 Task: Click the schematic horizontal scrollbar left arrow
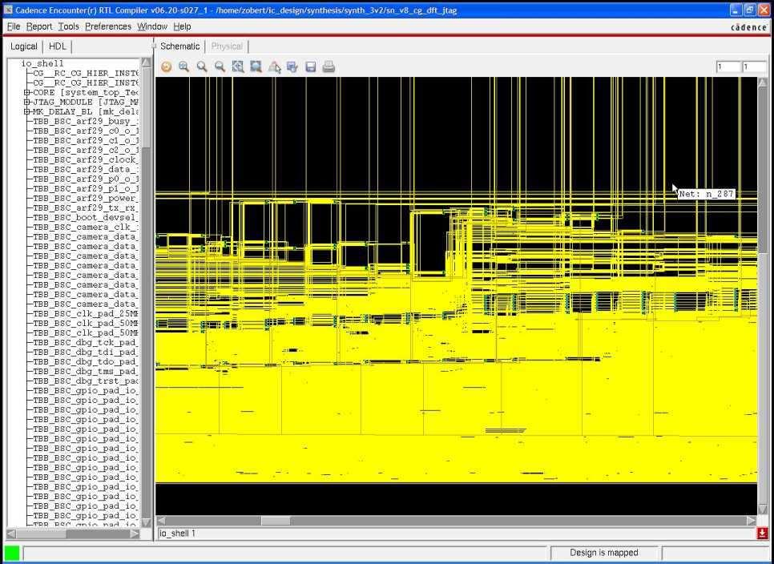click(x=161, y=521)
